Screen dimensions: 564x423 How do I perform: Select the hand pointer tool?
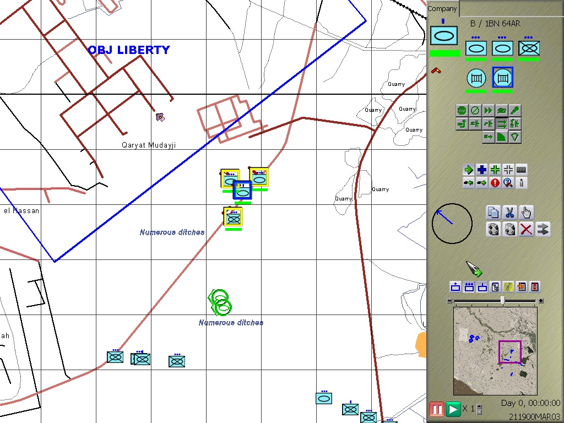[x=526, y=213]
